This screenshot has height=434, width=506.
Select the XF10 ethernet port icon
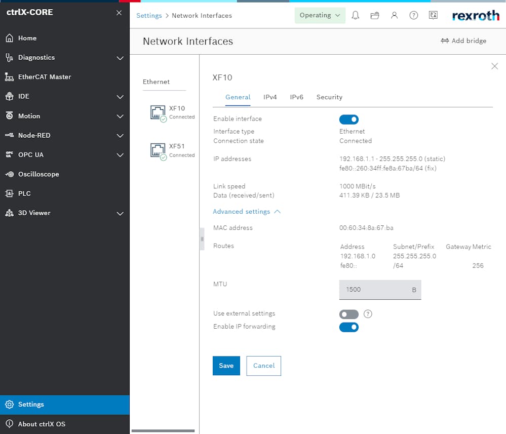tap(158, 113)
